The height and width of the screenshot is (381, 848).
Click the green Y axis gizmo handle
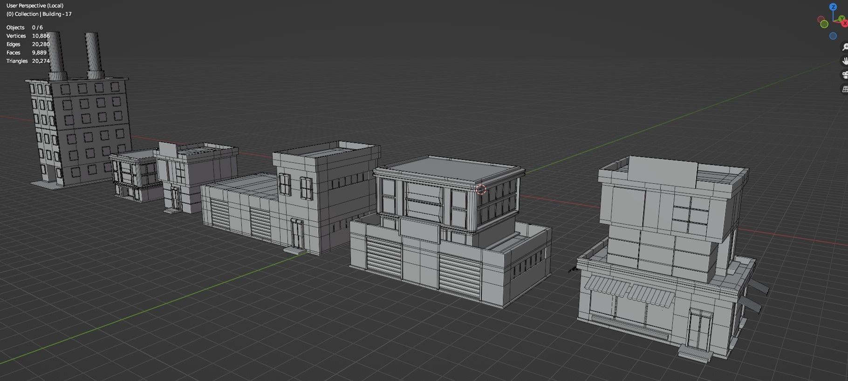pyautogui.click(x=841, y=18)
